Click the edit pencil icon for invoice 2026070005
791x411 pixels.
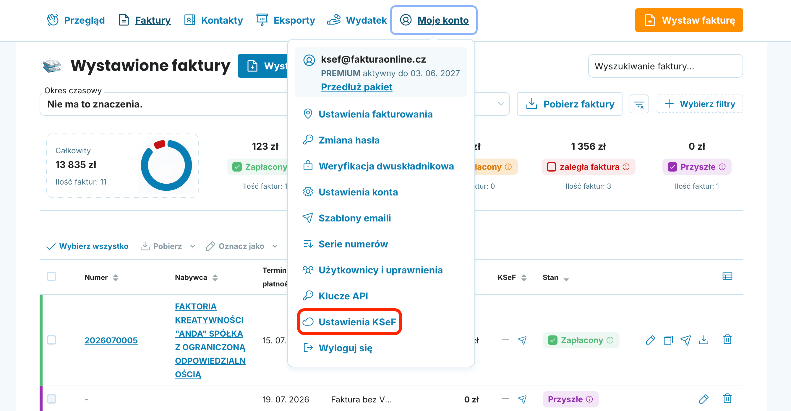[650, 340]
